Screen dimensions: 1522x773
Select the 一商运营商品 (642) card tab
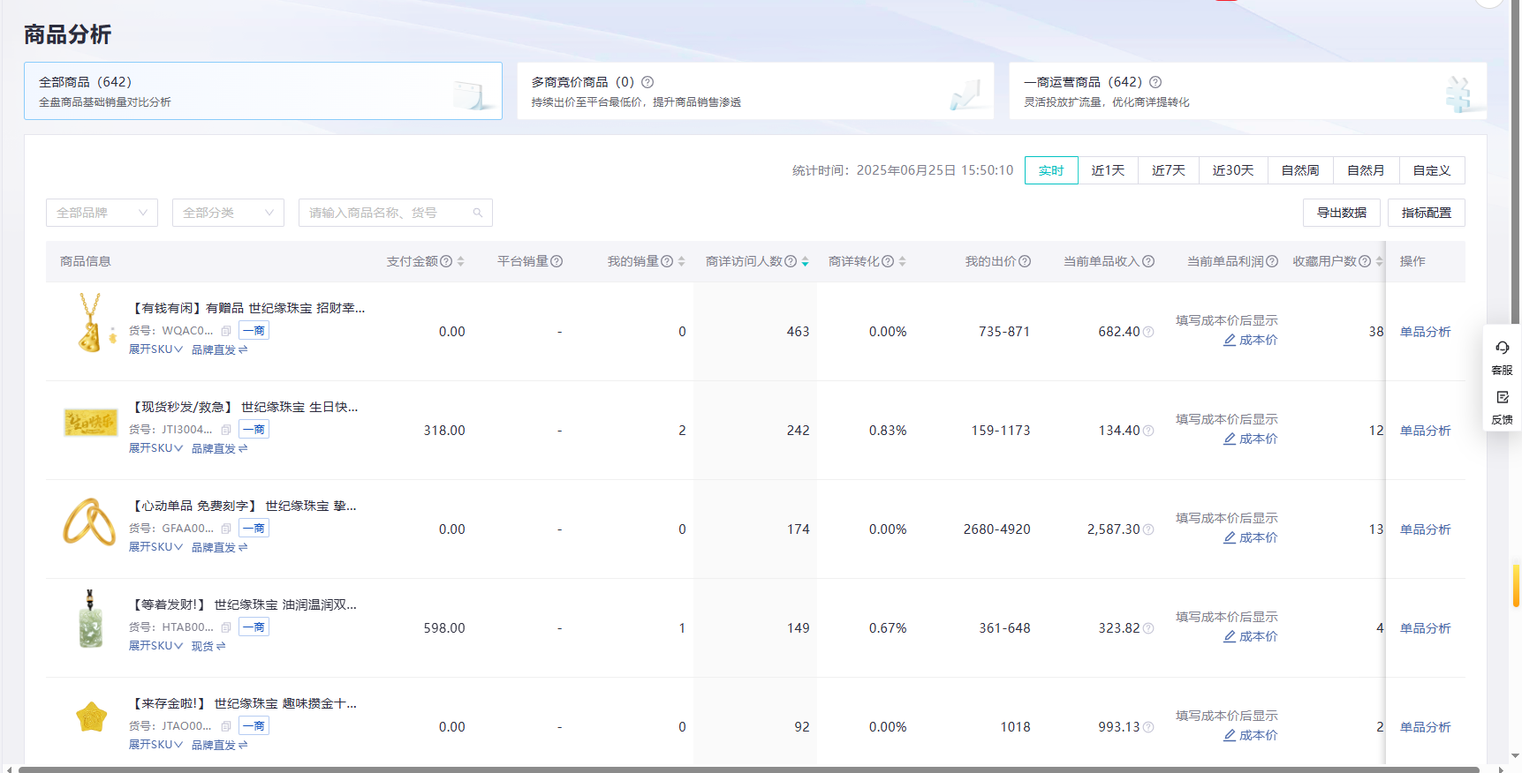point(1247,91)
